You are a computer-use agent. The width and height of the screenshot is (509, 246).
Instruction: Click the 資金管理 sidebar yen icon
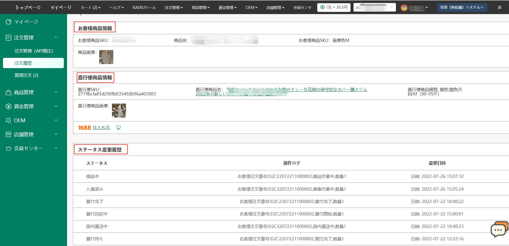point(8,107)
